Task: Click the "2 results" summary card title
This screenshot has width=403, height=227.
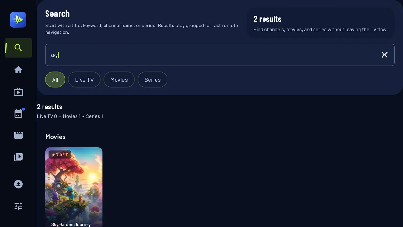Action: 267,19
